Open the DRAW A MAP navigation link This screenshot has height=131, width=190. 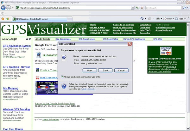(x=97, y=28)
